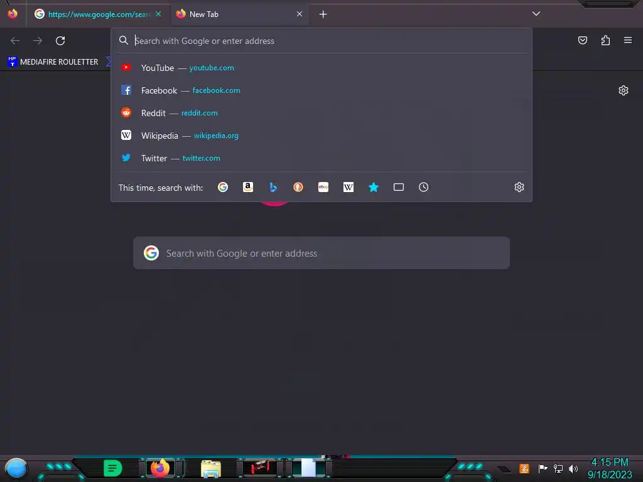643x482 pixels.
Task: Reload the current page
Action: pyautogui.click(x=60, y=41)
